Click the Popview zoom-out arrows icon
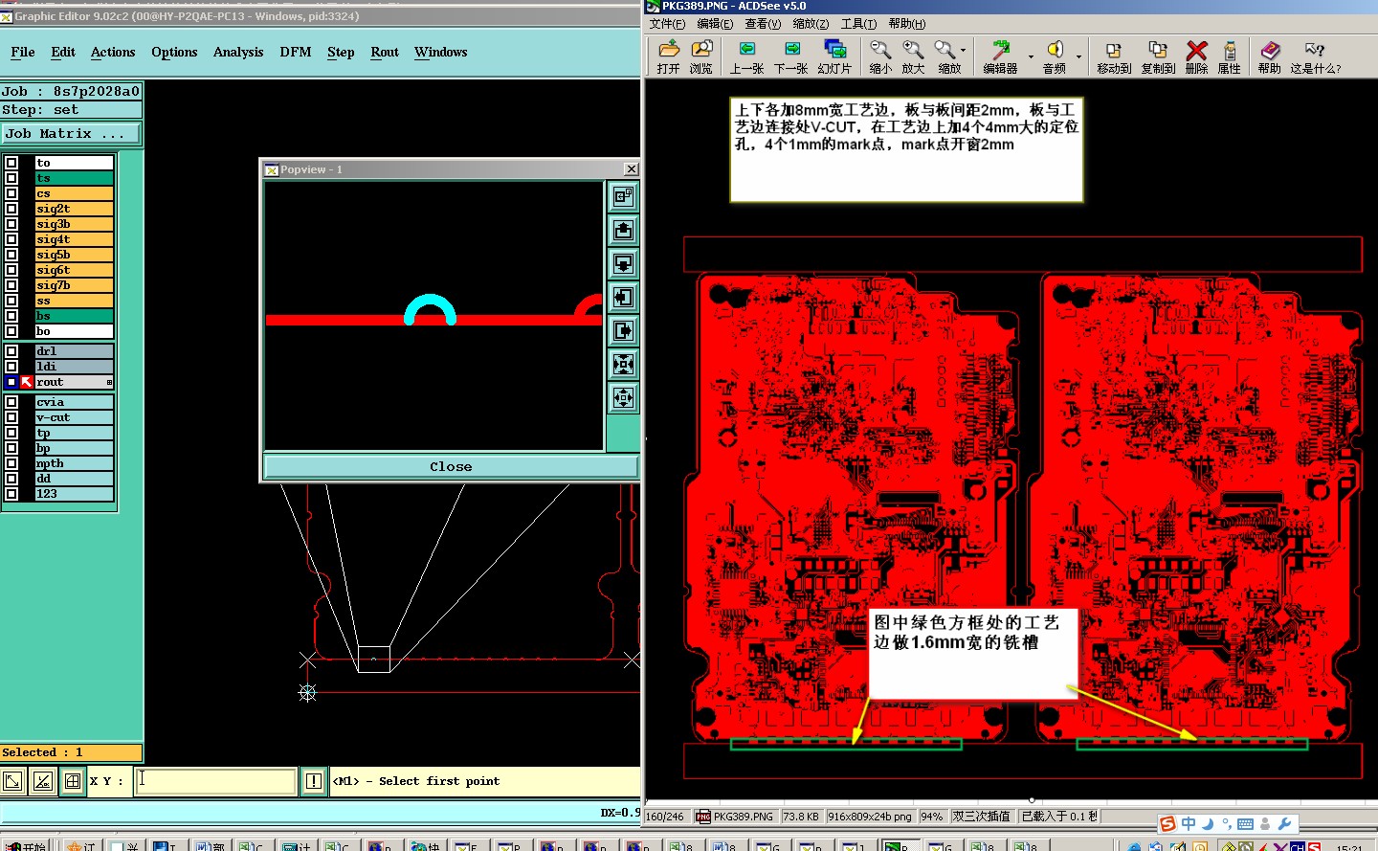Screen dimensions: 1378x851 click(x=623, y=397)
